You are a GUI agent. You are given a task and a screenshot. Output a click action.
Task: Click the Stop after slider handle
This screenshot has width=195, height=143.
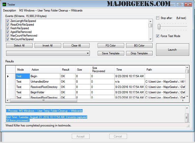click(159, 27)
